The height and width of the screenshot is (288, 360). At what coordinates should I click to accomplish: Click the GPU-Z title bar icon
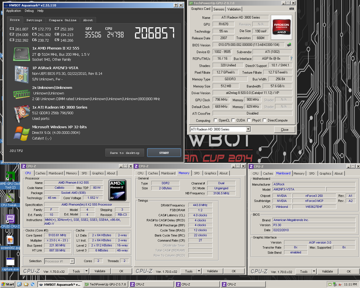pos(191,3)
